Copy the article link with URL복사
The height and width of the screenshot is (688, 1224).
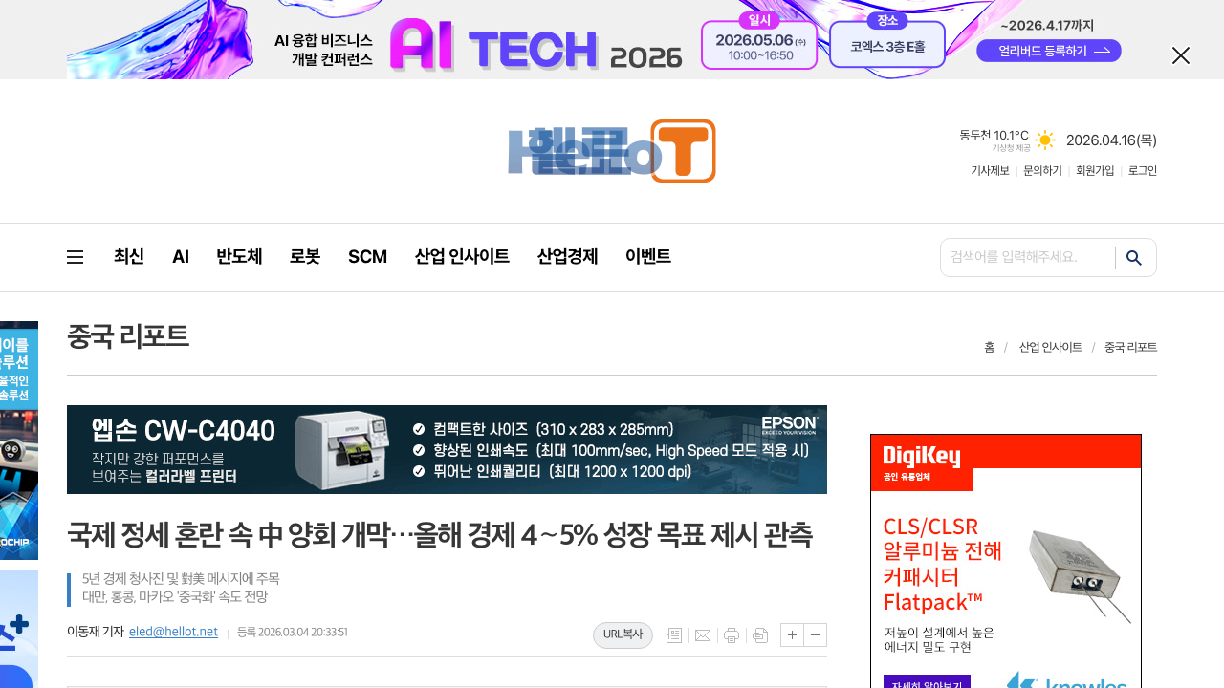coord(623,634)
